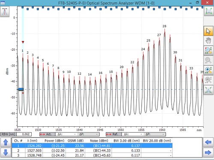
Task: Click the blue up arrow beside channel table
Action: click(6, 142)
